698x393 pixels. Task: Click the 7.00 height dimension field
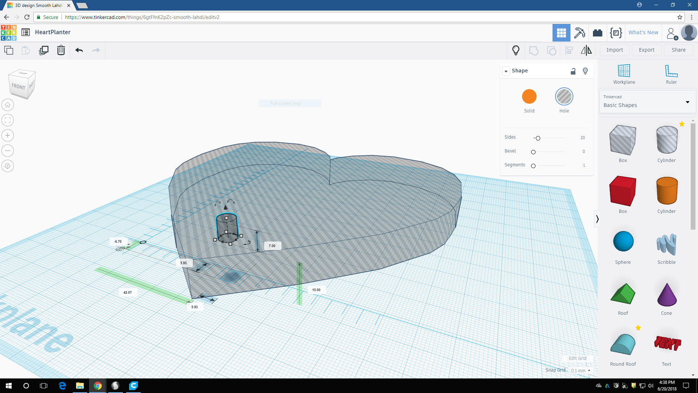point(272,246)
